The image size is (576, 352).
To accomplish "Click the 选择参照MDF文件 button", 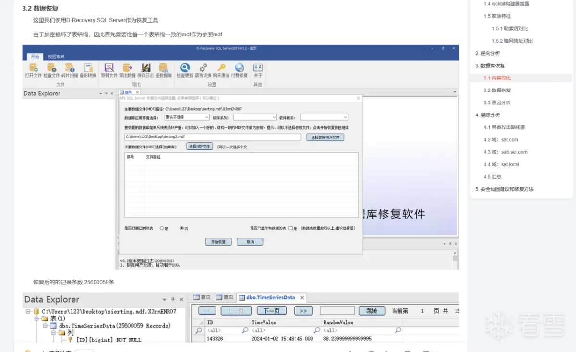I will [325, 137].
